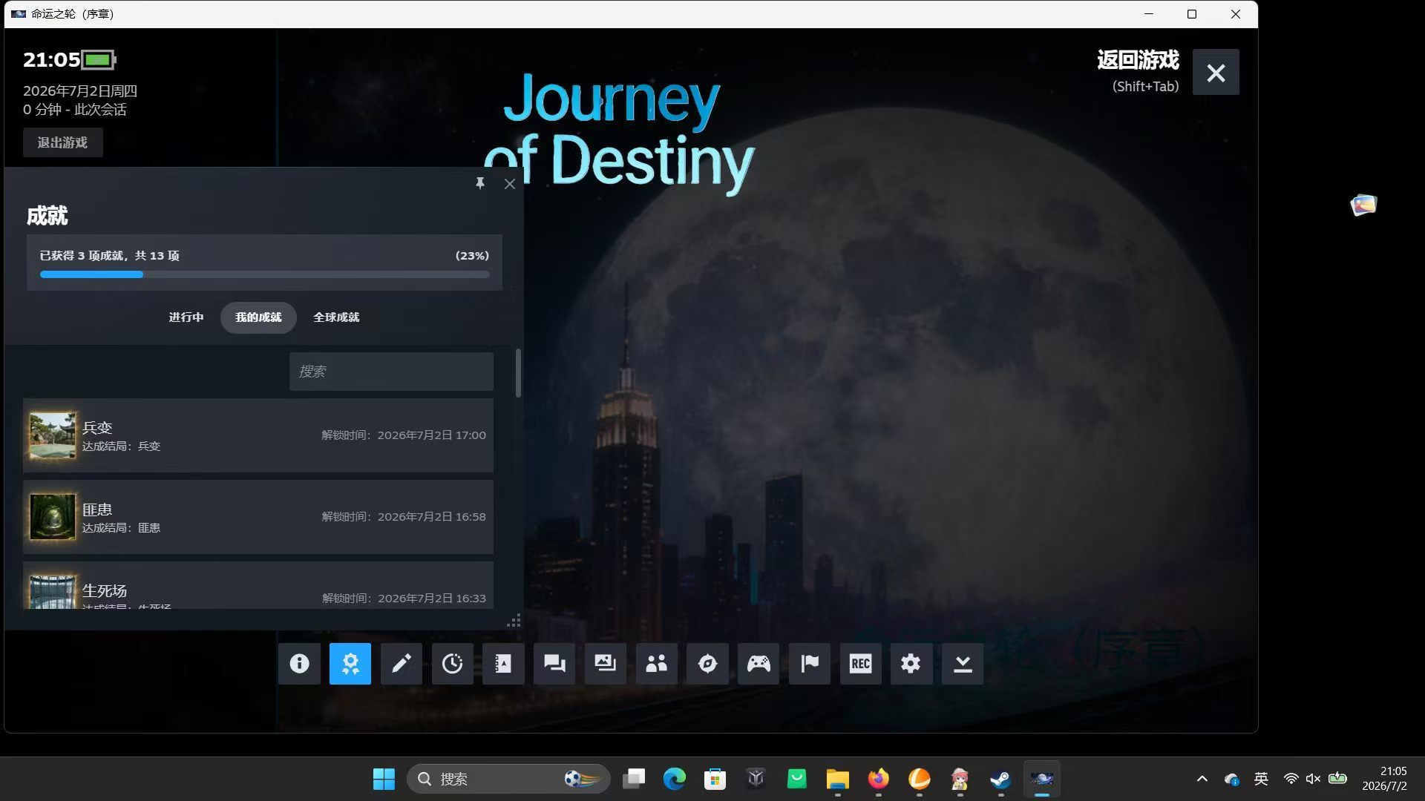Click the 返回游戏 label

pyautogui.click(x=1138, y=60)
